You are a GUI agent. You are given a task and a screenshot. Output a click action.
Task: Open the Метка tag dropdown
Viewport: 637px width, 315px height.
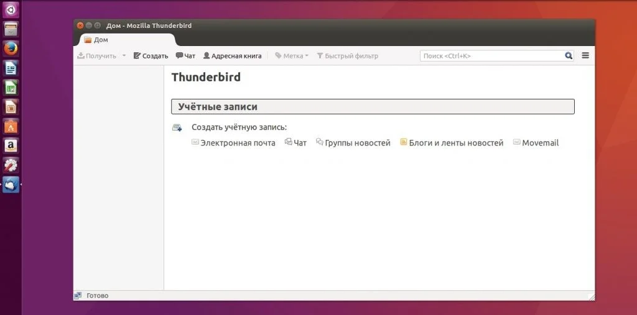pos(292,56)
